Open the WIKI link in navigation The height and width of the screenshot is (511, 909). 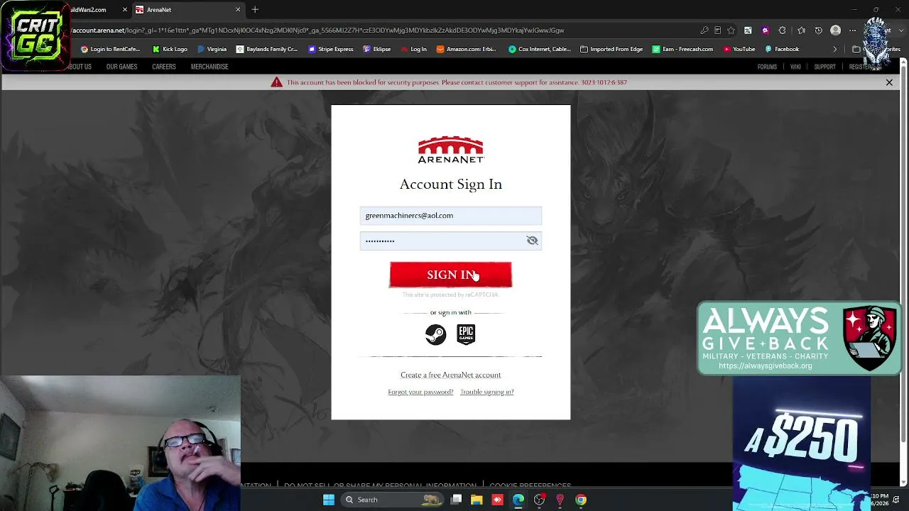[x=795, y=67]
